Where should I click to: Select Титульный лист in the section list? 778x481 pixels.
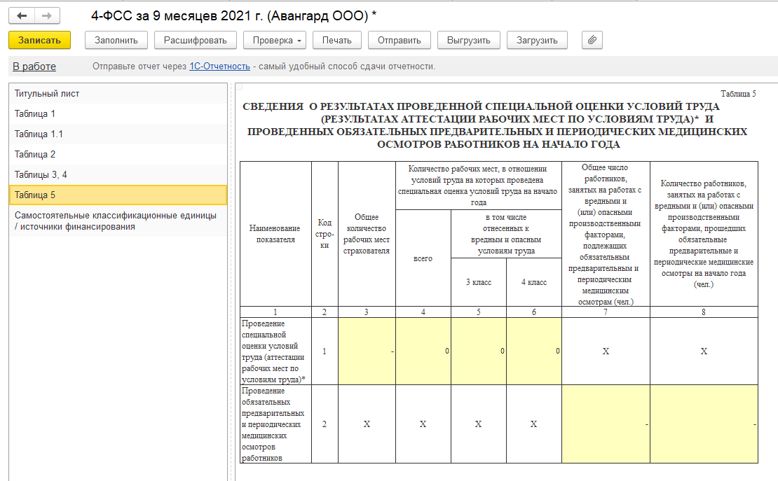click(x=47, y=93)
